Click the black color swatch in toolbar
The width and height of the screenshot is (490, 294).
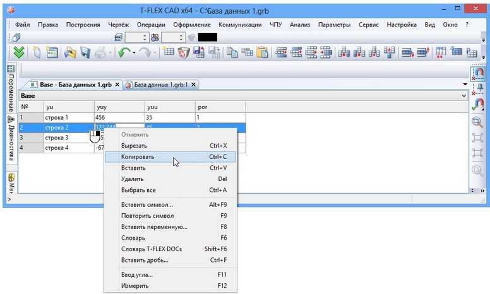207,37
